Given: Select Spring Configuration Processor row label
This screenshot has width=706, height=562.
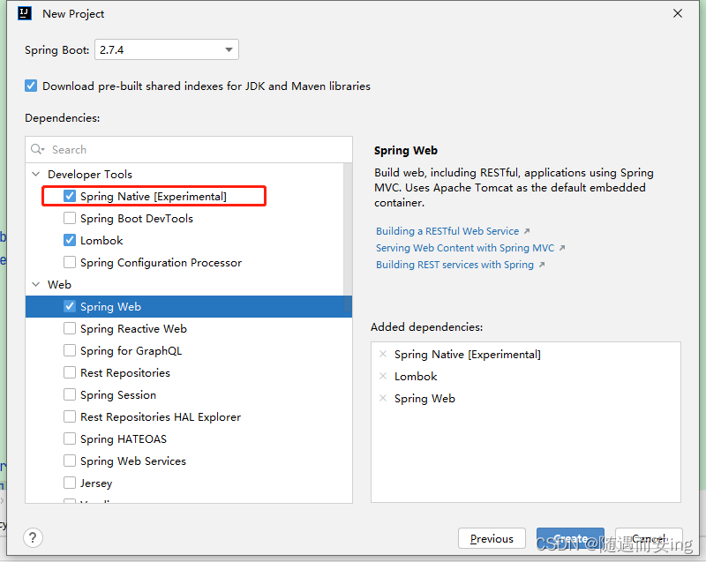Looking at the screenshot, I should (161, 262).
